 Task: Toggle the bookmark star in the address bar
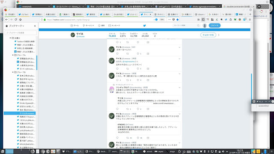[x=178, y=20]
